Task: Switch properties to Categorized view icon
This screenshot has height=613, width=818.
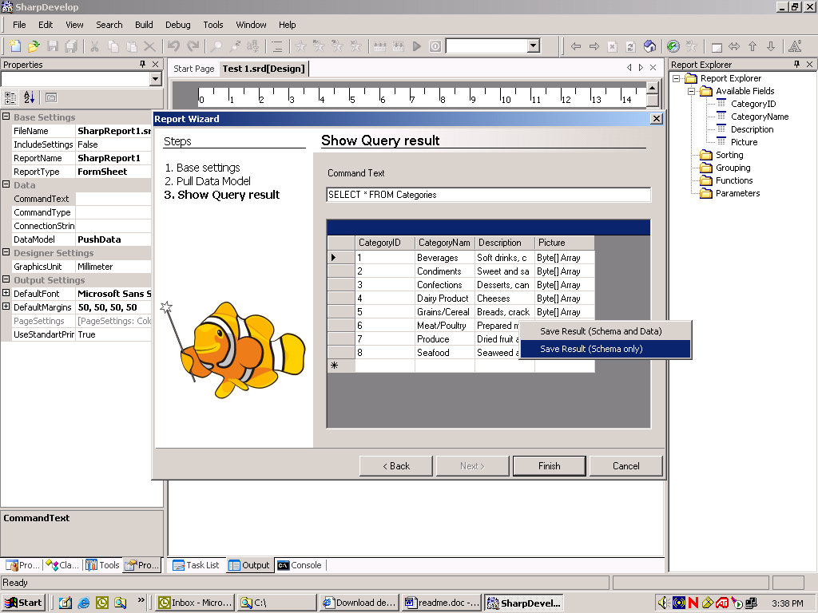Action: (10, 97)
